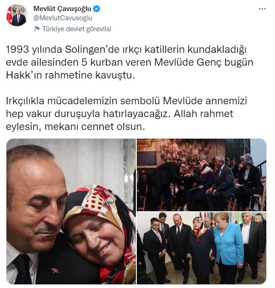
Task: Click the phrase Allah rahmet in the tweet
Action: [x=203, y=114]
